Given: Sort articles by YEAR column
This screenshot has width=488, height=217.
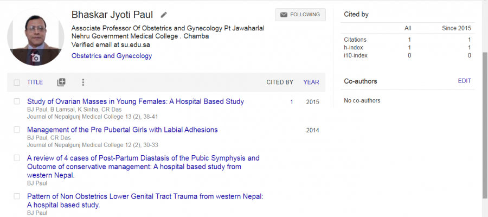Looking at the screenshot, I should [x=311, y=82].
